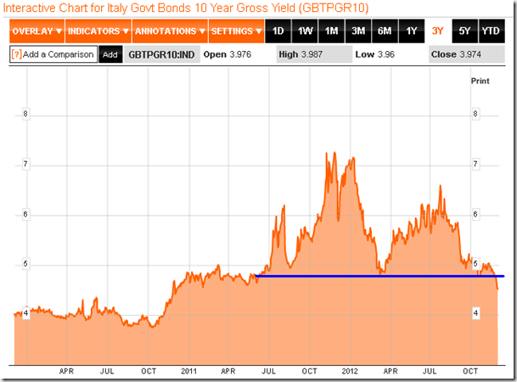Image resolution: width=517 pixels, height=382 pixels.
Task: Select the 1W time range
Action: click(x=305, y=31)
